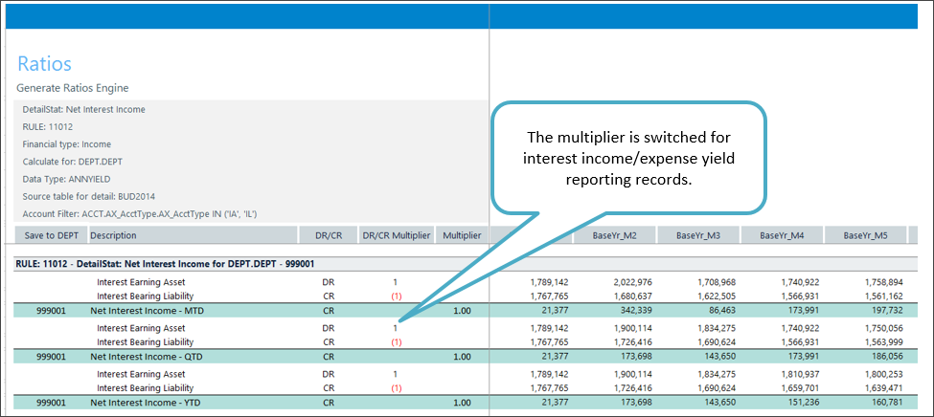Click the value 342,339 in MTD row
Viewport: 934px width, 417px height.
pyautogui.click(x=637, y=311)
